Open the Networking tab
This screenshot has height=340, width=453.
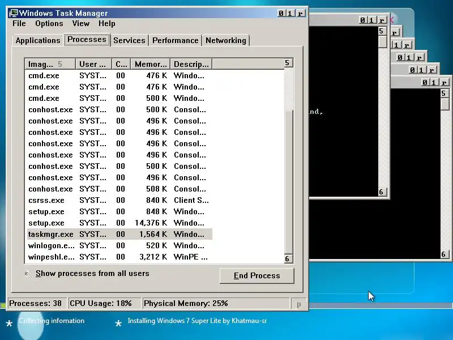pyautogui.click(x=225, y=40)
